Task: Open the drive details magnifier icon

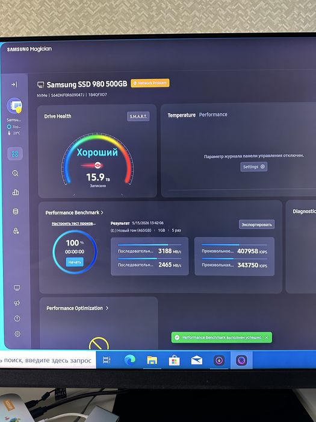Action: click(15, 173)
